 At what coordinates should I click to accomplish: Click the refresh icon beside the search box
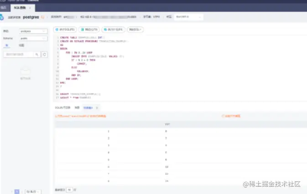tap(44, 55)
